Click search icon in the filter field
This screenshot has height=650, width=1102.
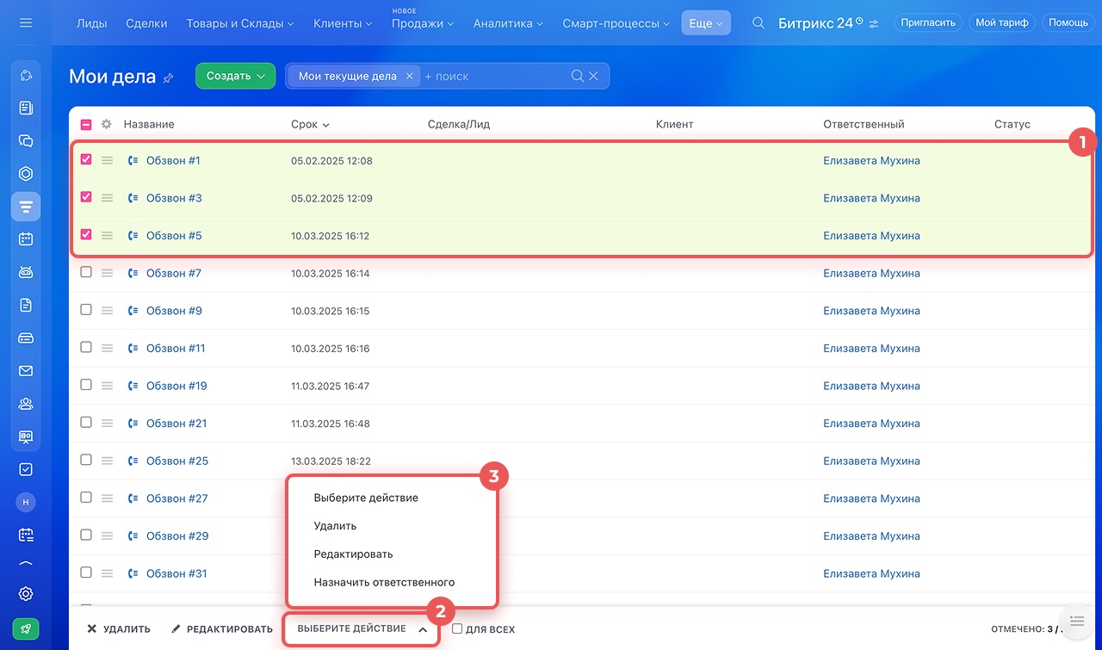tap(578, 76)
